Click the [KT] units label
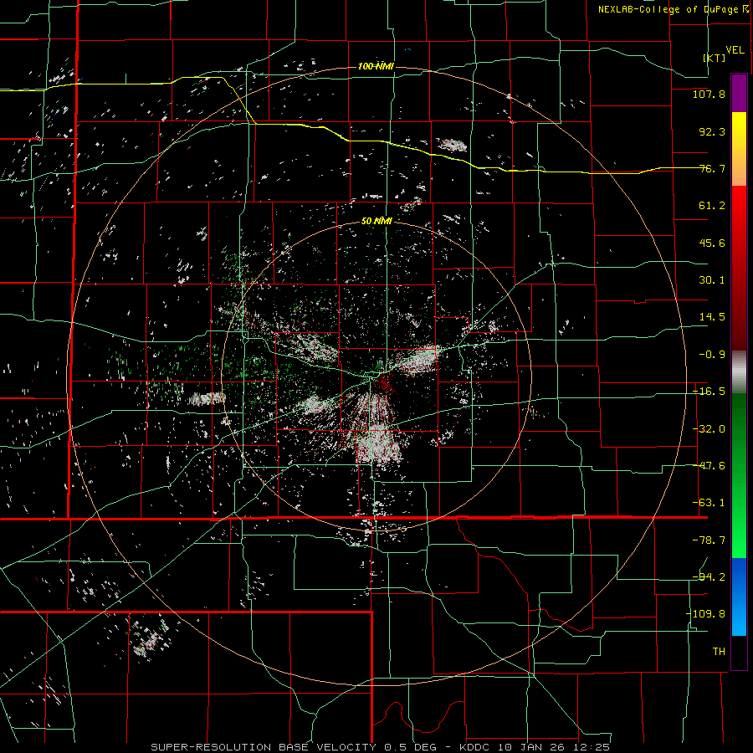Image resolution: width=753 pixels, height=753 pixels. click(715, 58)
